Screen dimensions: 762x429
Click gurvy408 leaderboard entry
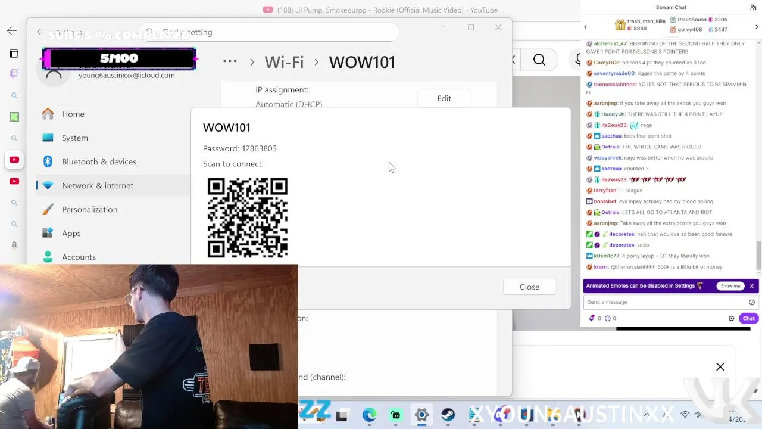698,29
